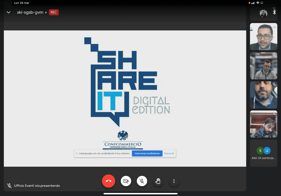Click the Nascondi link in the sharing bar
Screen dimensions: 281x196
[x=169, y=154]
